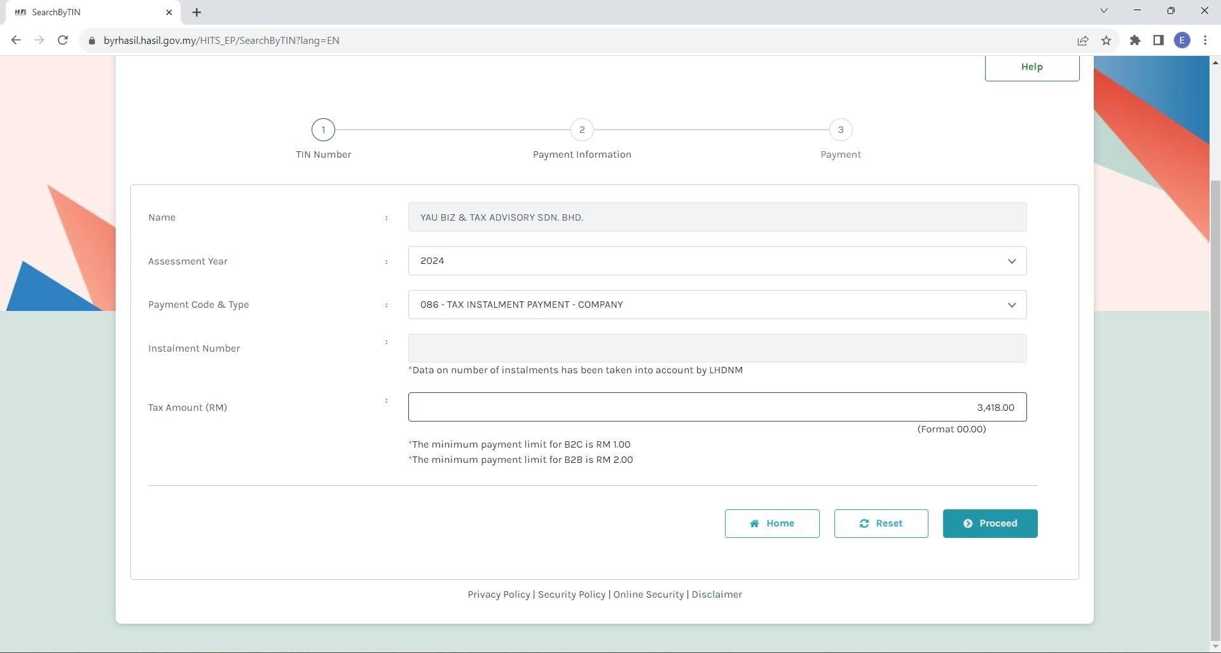1221x653 pixels.
Task: Click the address bar URL
Action: point(221,40)
